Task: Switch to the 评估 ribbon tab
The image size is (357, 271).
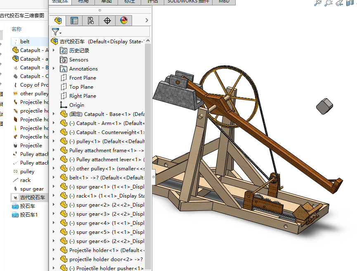Action: 153,1
